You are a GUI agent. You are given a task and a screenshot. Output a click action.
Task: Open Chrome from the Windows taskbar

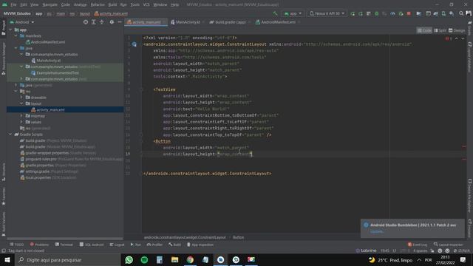pos(190,259)
